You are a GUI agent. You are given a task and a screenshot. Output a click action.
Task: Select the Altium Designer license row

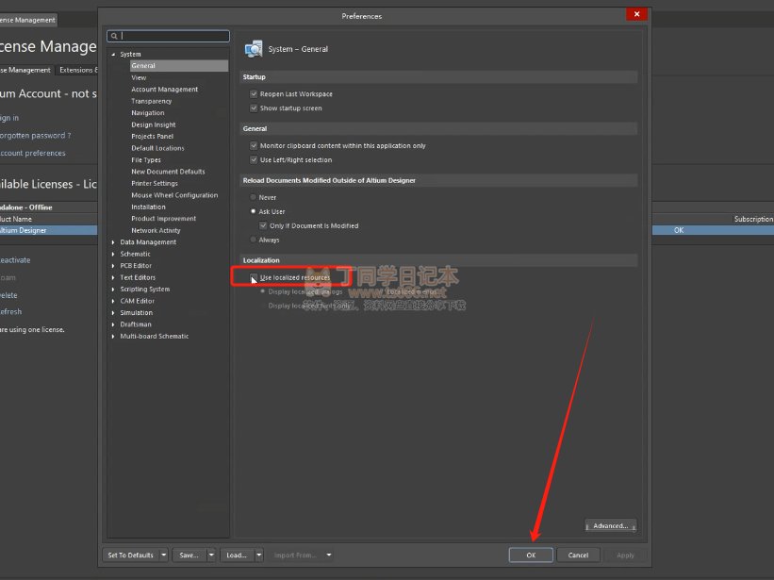(x=48, y=230)
